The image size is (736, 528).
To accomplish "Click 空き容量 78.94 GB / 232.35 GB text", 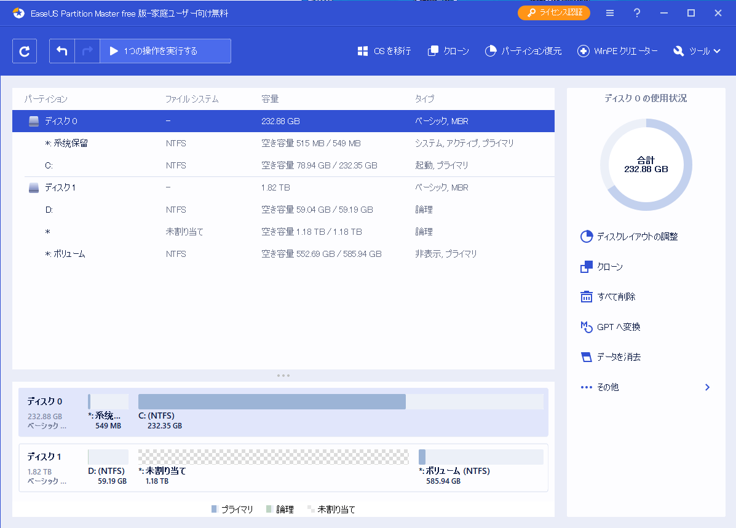I will (x=319, y=165).
